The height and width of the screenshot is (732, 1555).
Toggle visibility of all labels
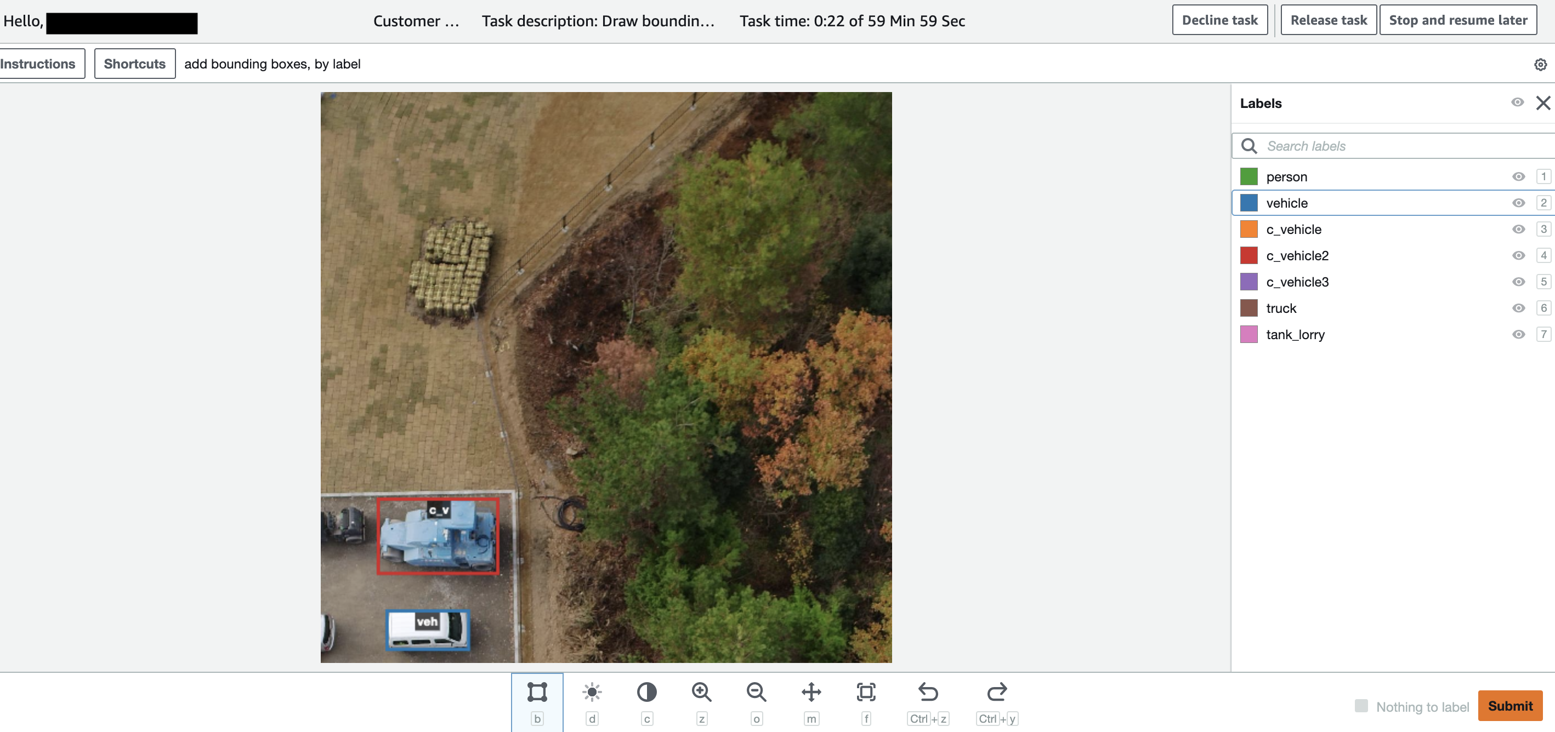1517,102
